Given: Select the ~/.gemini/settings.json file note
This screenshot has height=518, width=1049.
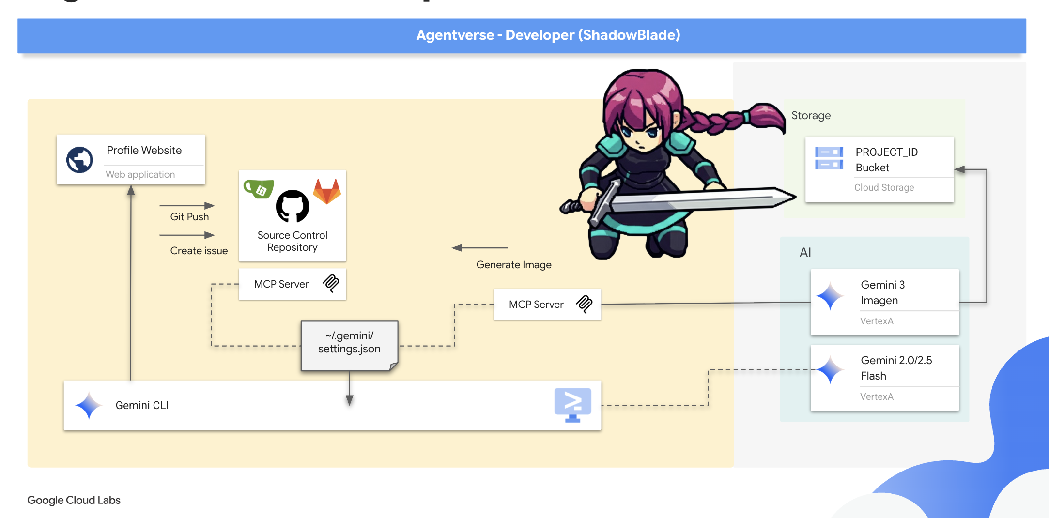Looking at the screenshot, I should [349, 345].
